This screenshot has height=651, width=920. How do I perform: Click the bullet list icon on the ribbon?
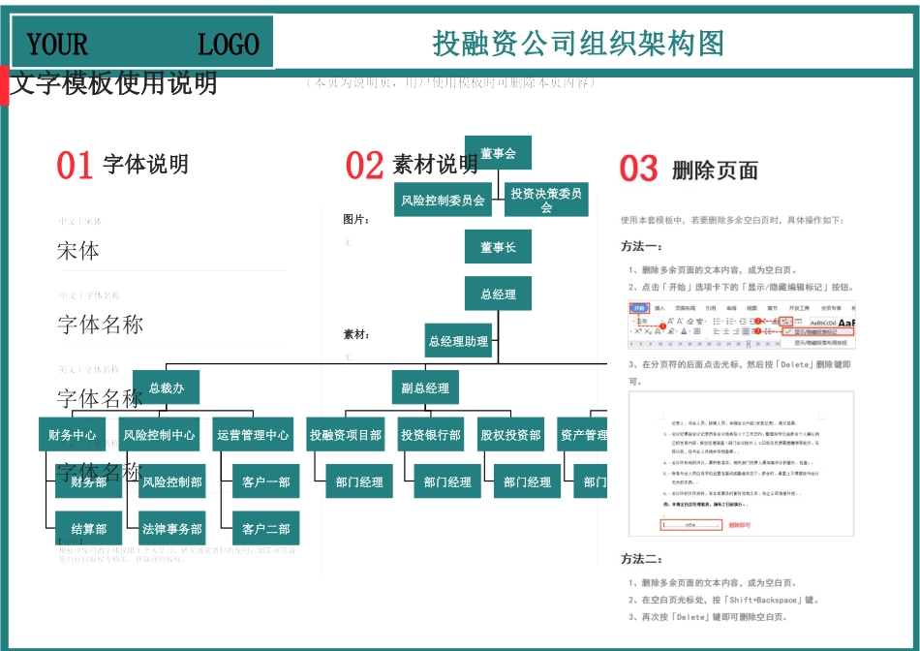(x=717, y=320)
